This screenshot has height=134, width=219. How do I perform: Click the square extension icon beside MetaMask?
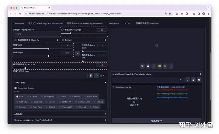click(x=177, y=14)
